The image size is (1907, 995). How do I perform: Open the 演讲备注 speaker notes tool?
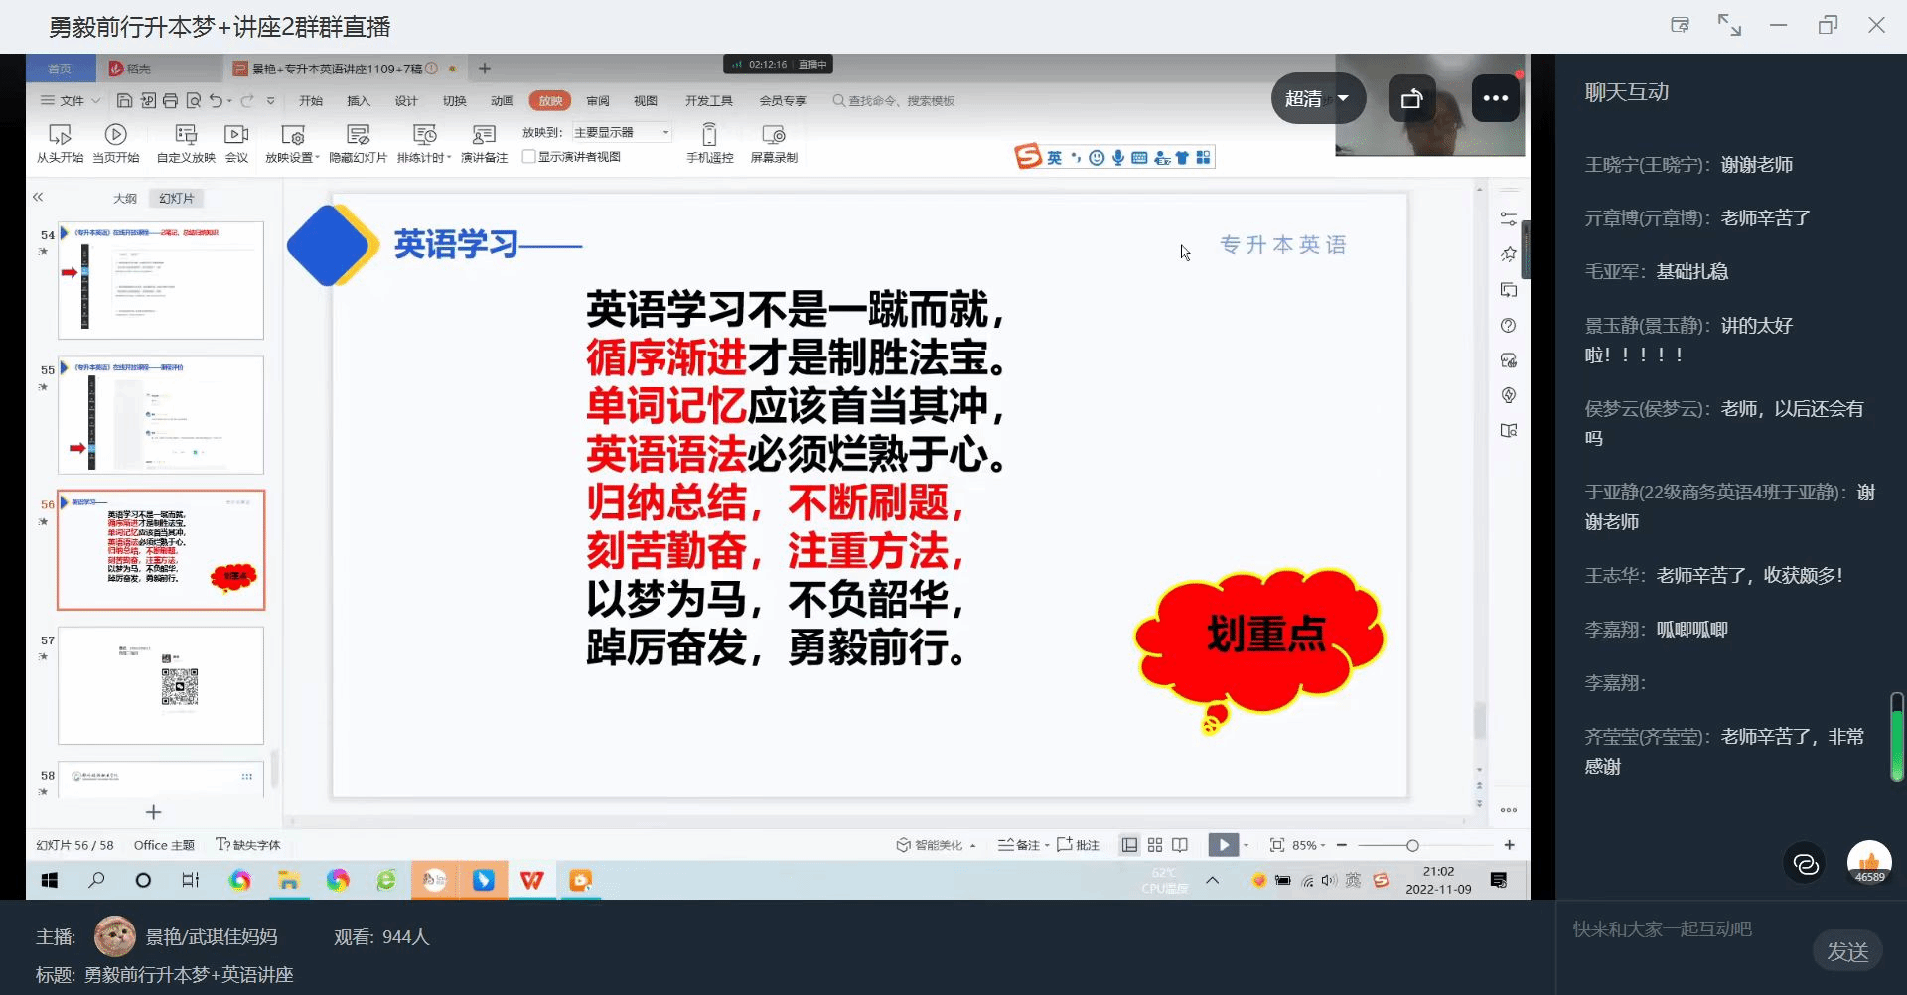484,135
